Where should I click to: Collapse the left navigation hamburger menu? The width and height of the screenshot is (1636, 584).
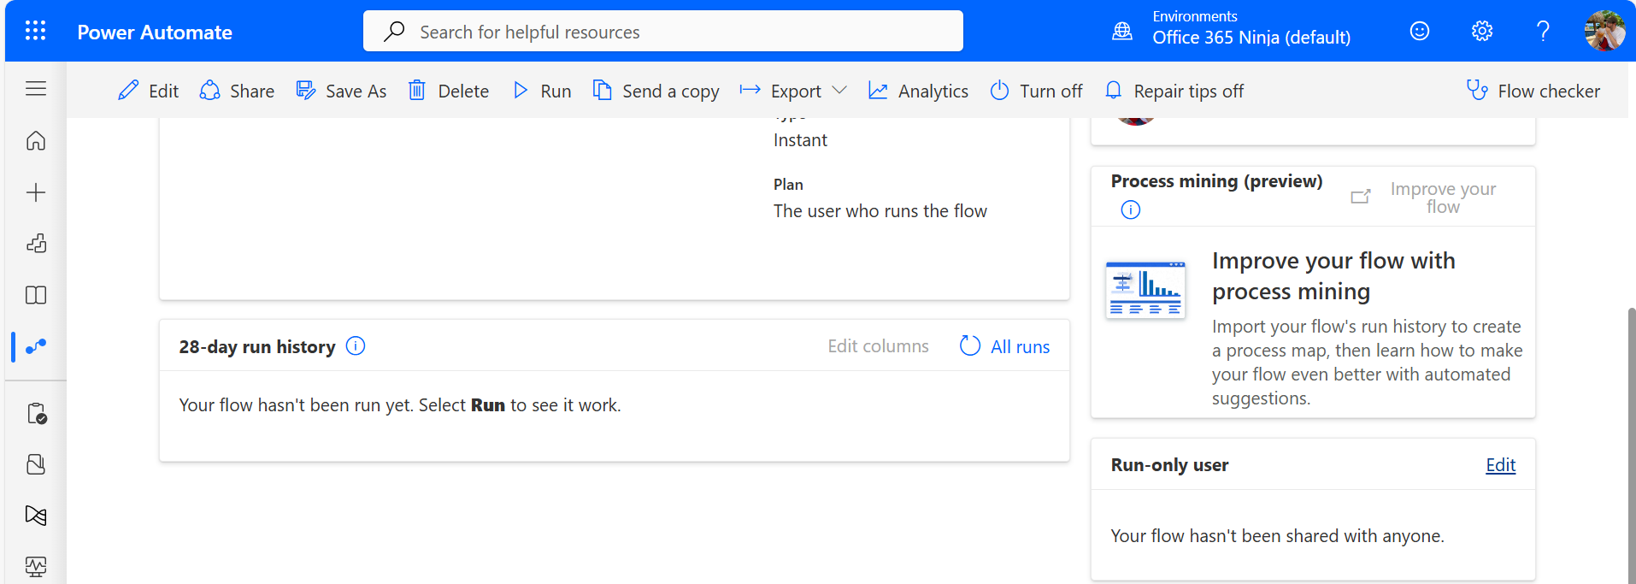pos(36,89)
